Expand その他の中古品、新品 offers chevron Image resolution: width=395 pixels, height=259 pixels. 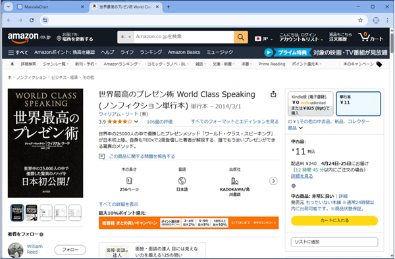tap(301, 128)
